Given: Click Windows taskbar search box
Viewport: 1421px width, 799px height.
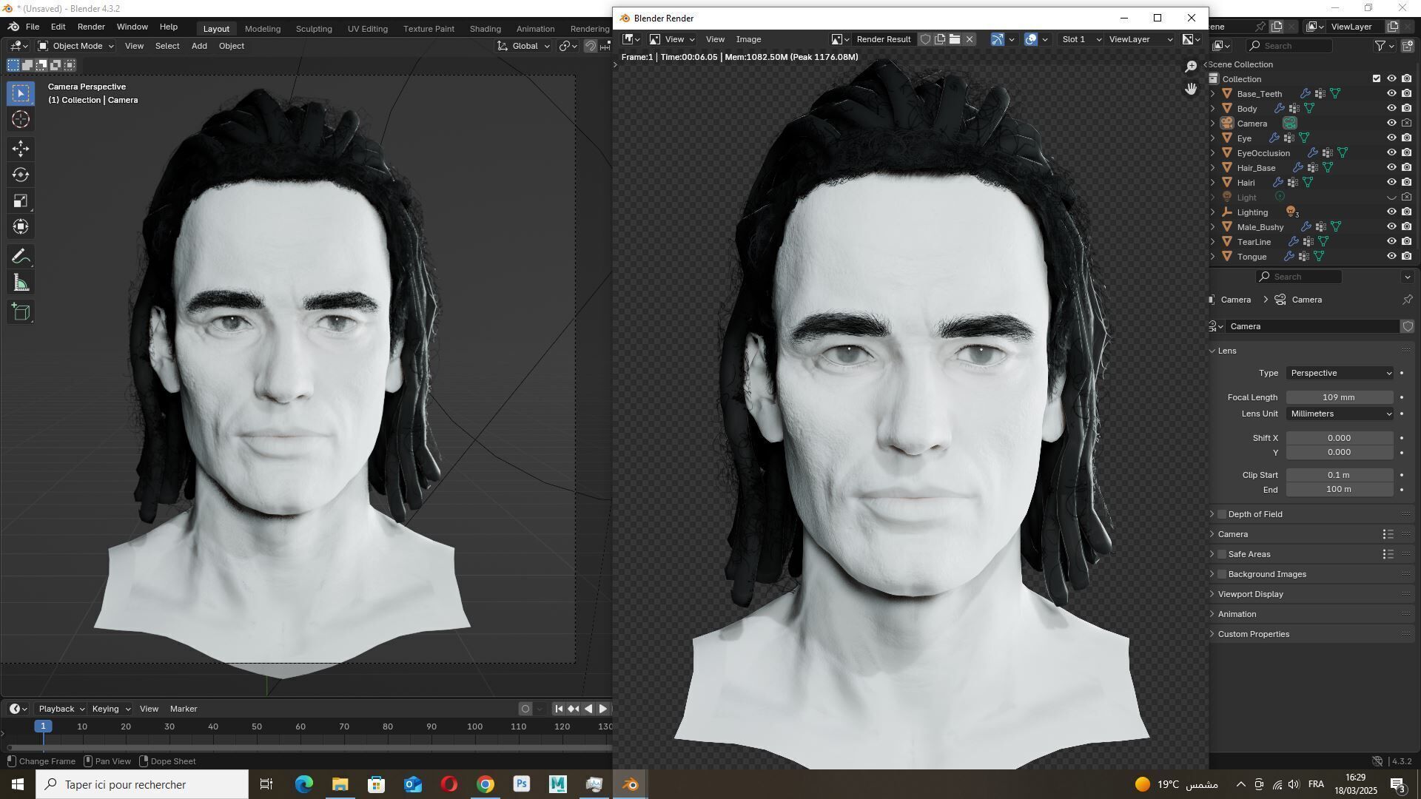Looking at the screenshot, I should pos(142,784).
